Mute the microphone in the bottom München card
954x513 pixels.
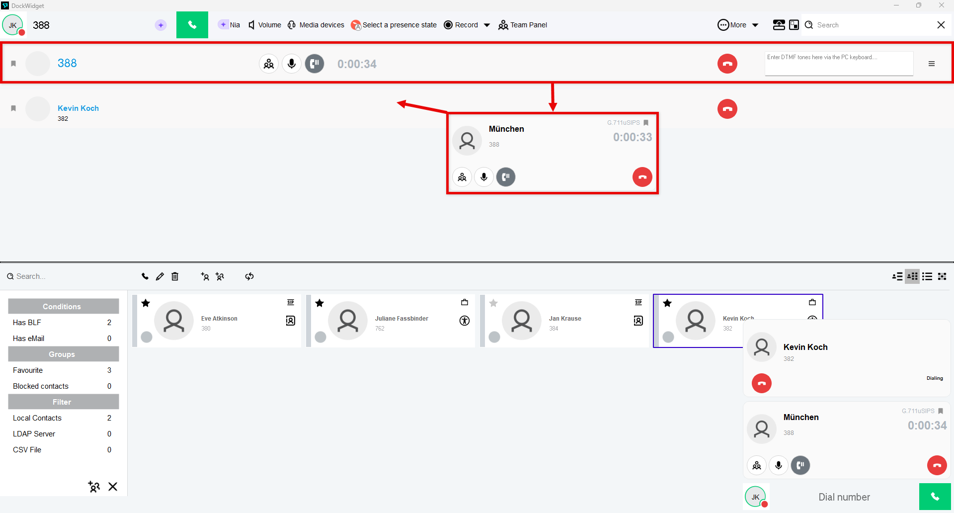coord(779,465)
